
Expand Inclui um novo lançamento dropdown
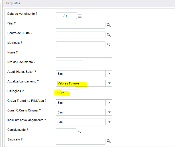109,122
